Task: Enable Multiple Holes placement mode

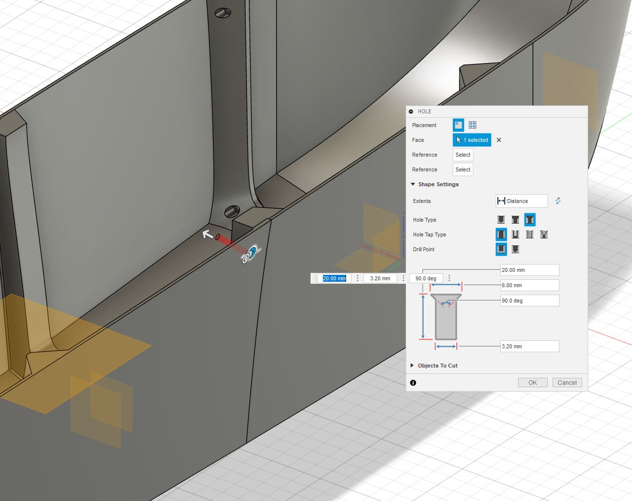Action: [x=472, y=125]
